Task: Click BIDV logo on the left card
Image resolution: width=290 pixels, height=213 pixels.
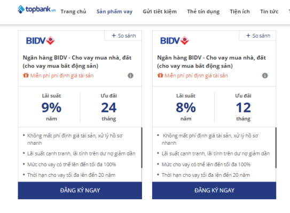Action: point(41,41)
